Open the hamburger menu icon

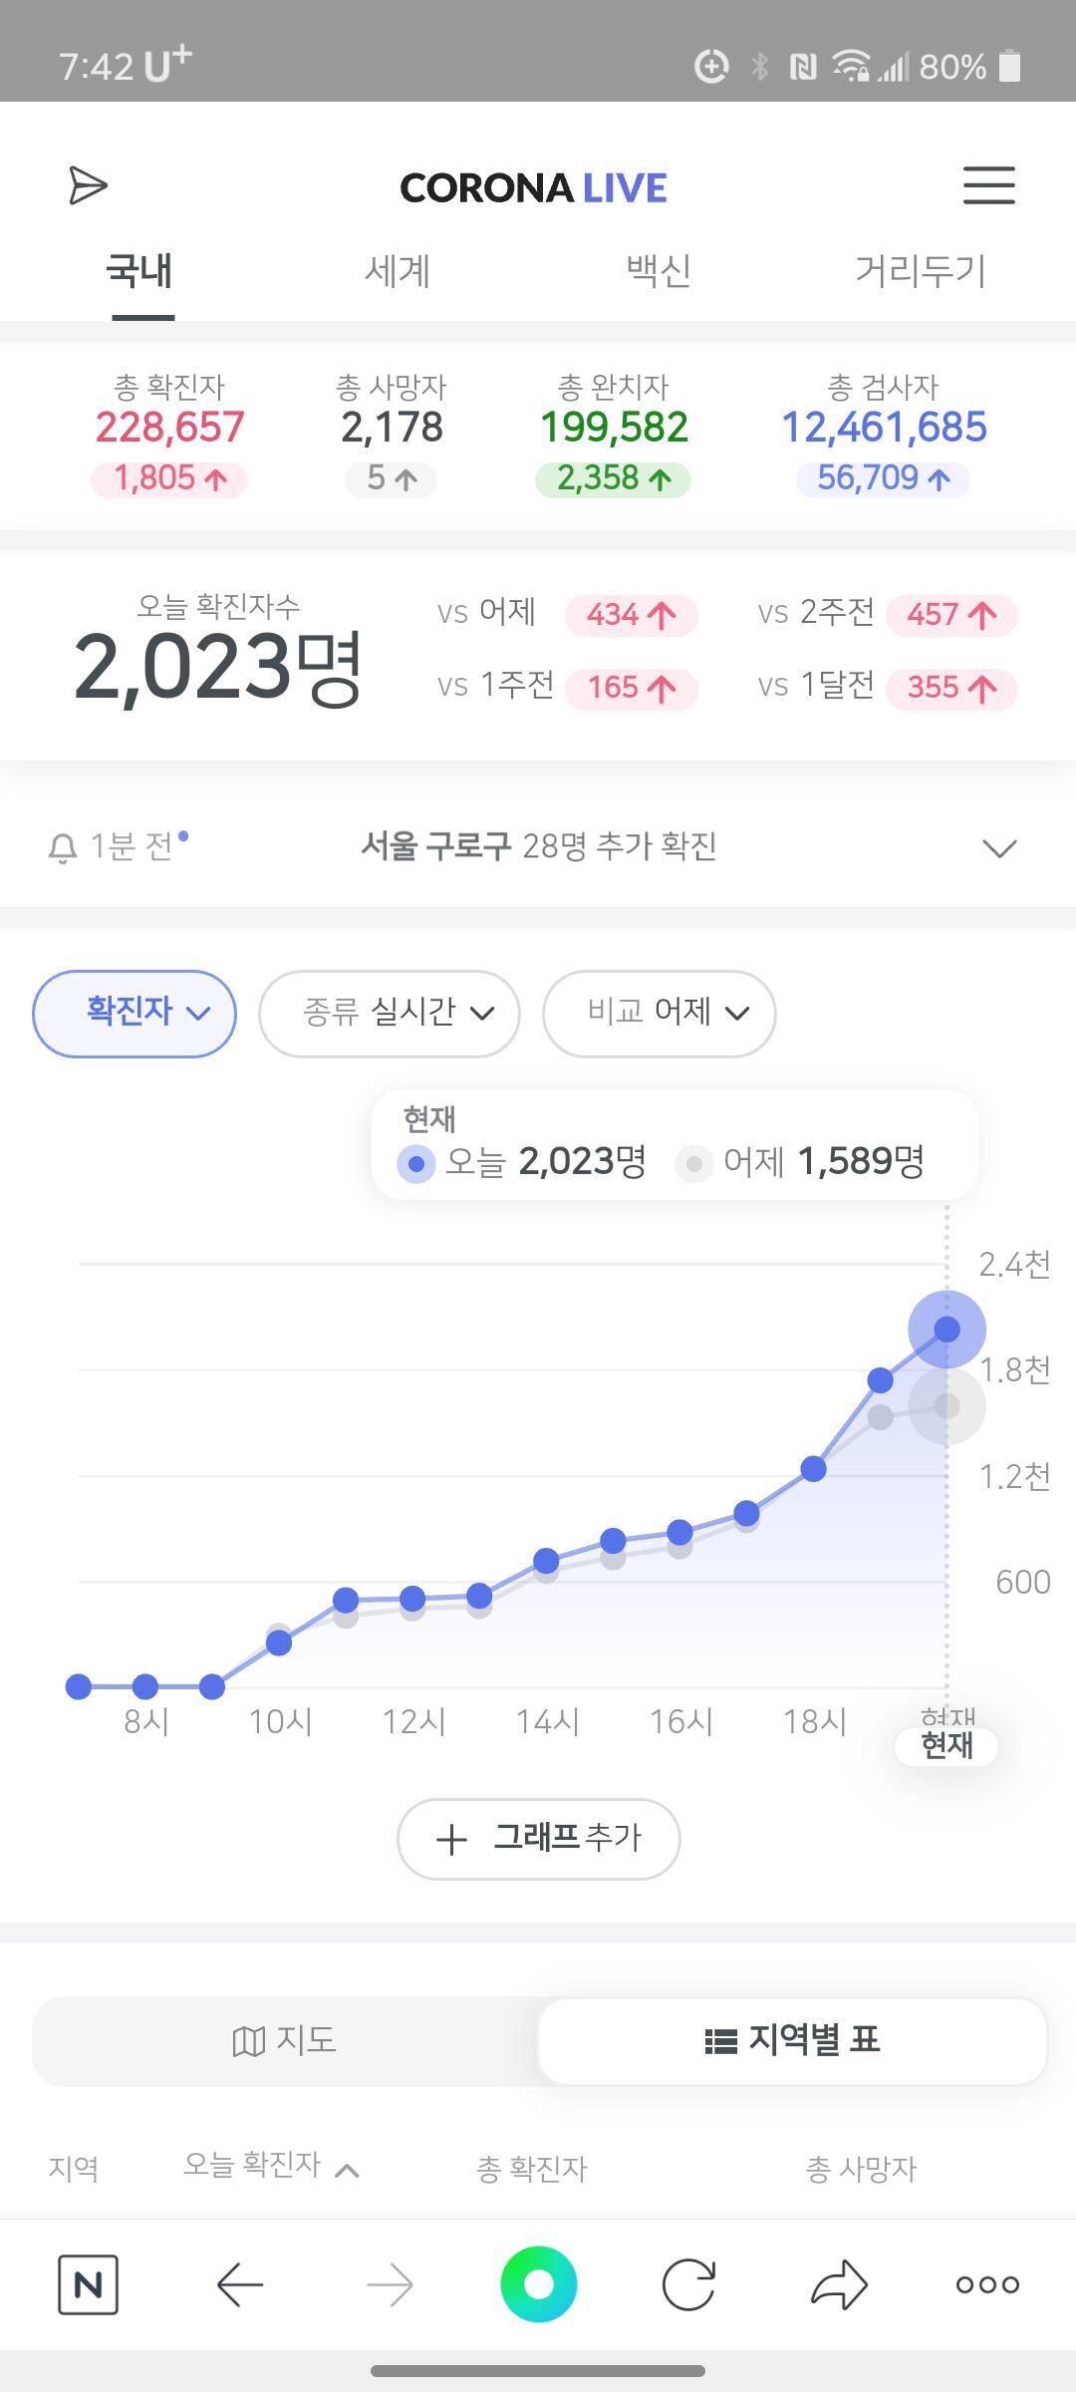(988, 185)
